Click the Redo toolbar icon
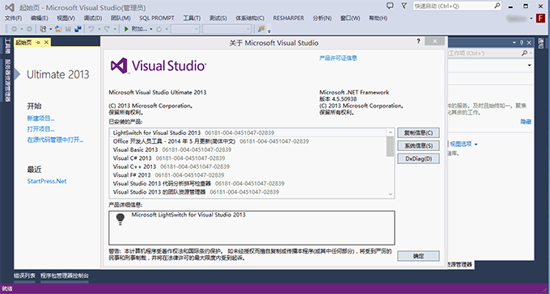 pyautogui.click(x=107, y=29)
